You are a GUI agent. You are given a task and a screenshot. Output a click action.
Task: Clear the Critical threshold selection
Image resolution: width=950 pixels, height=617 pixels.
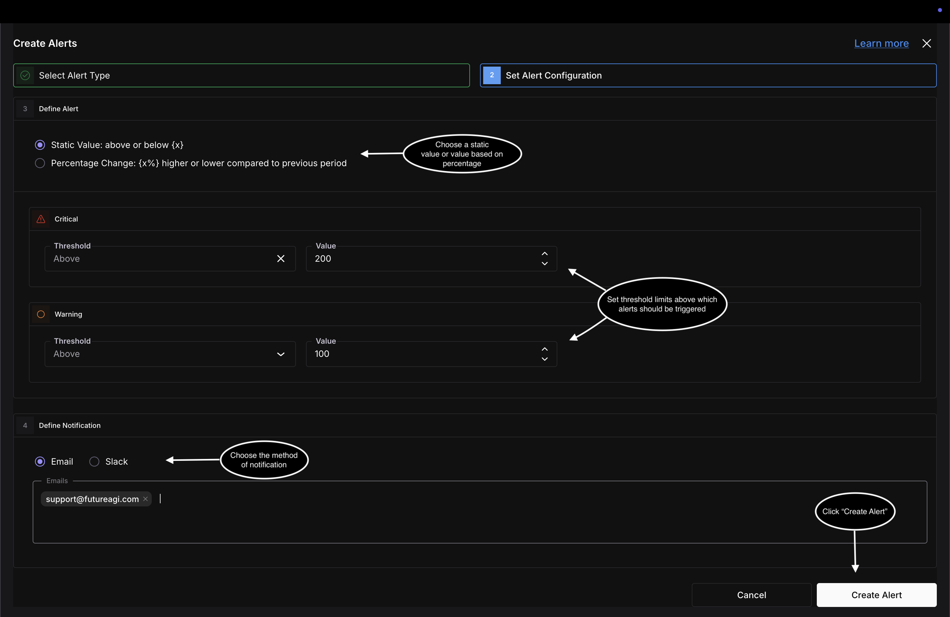click(281, 259)
